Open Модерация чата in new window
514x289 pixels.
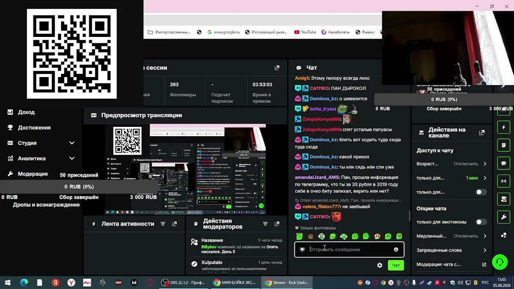click(x=484, y=265)
